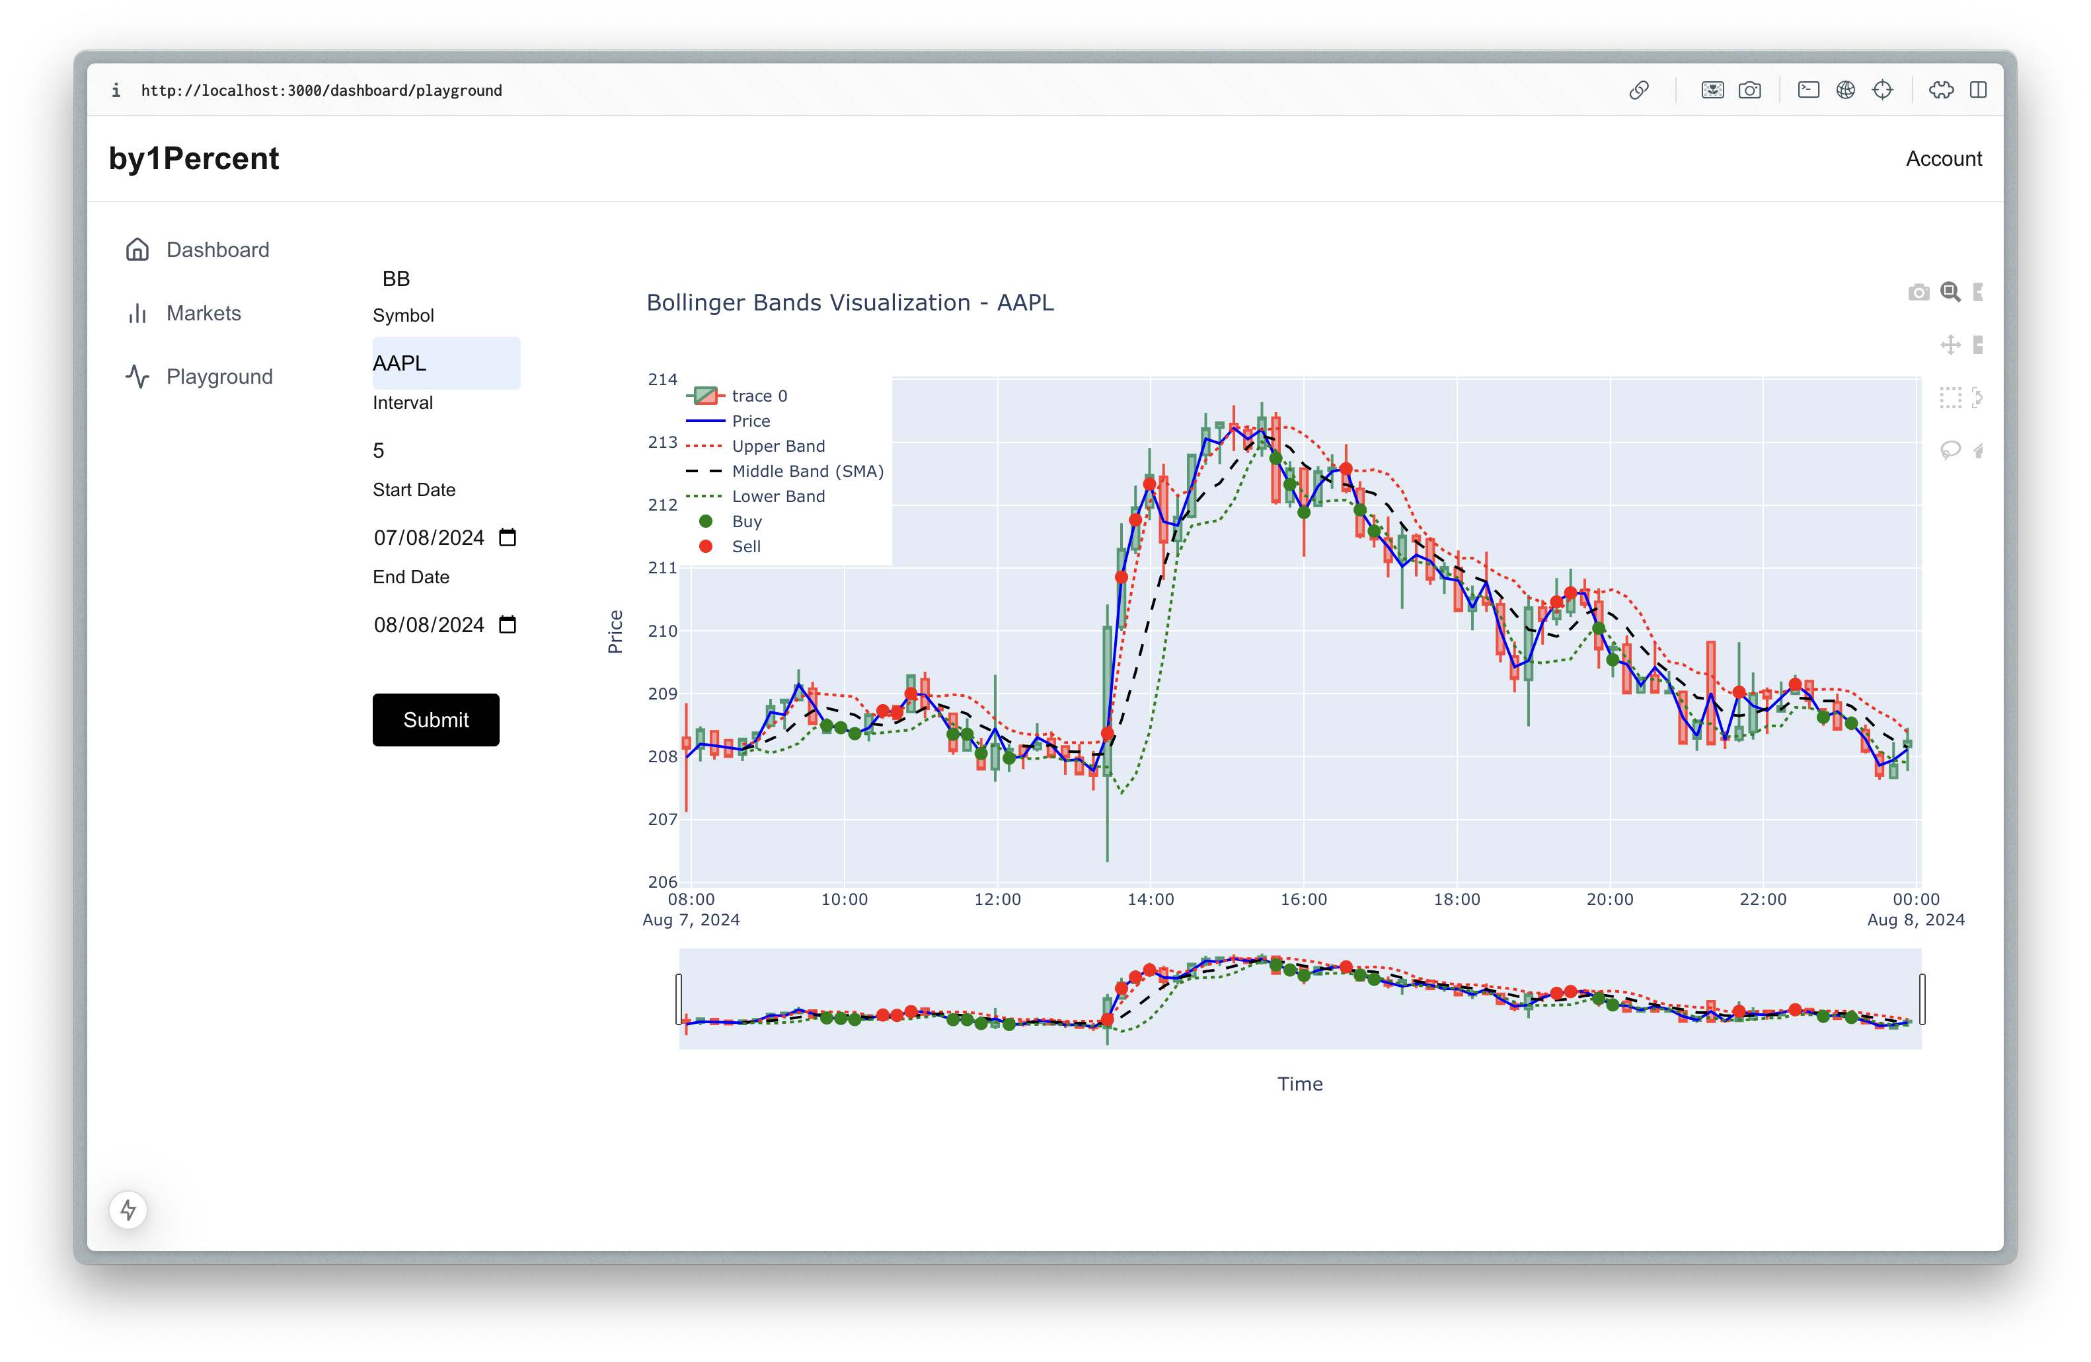Image resolution: width=2091 pixels, height=1362 pixels.
Task: Click the crosshair target icon in browser toolbar
Action: (1882, 90)
